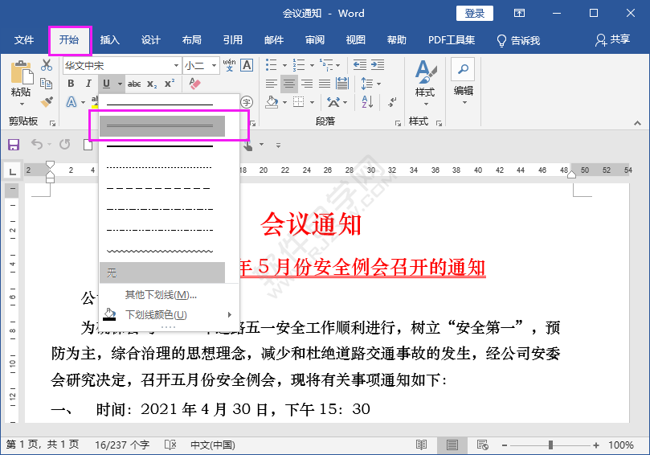Viewport: 650px width, 455px height.
Task: Align text right
Action: click(x=307, y=84)
